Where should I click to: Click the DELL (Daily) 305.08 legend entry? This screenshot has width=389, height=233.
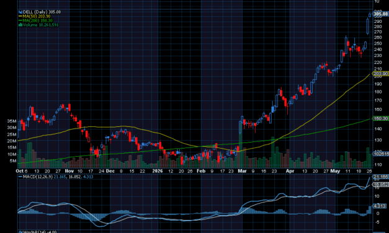click(40, 12)
